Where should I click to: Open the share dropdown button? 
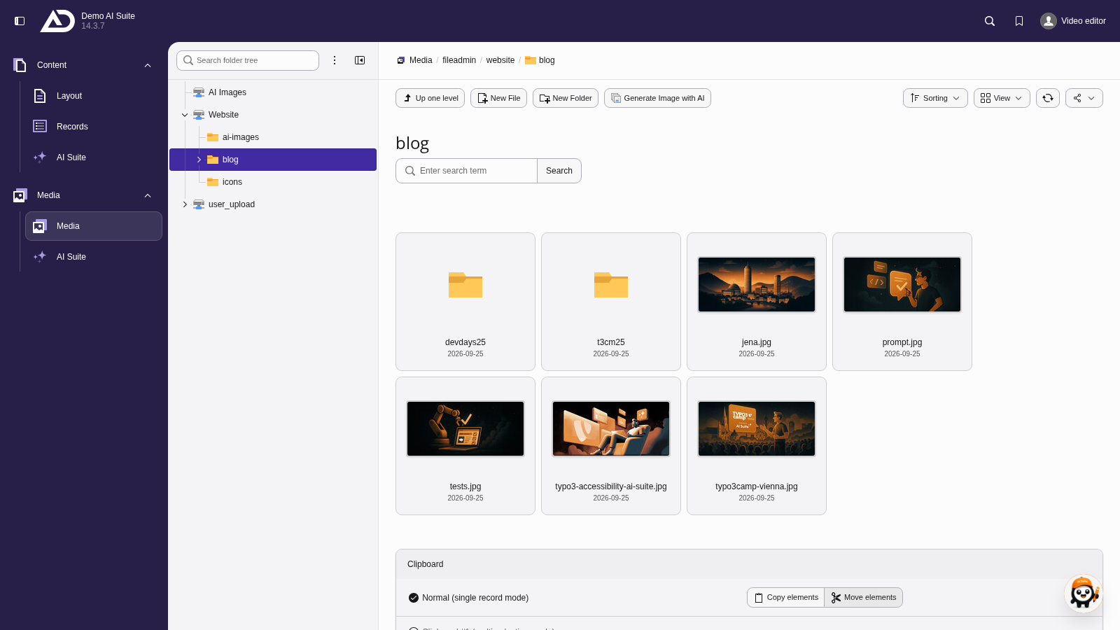pyautogui.click(x=1084, y=98)
